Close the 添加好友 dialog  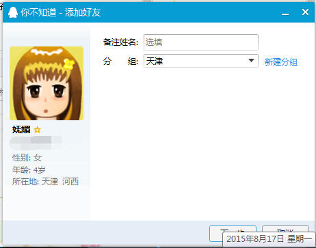click(305, 12)
